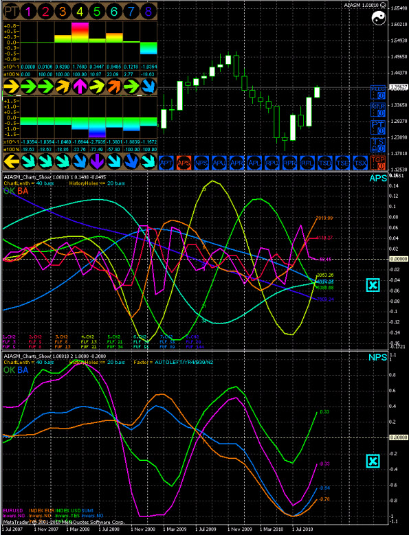Image resolution: width=409 pixels, height=535 pixels.
Task: Select the green number 5 circle
Action: 97,12
